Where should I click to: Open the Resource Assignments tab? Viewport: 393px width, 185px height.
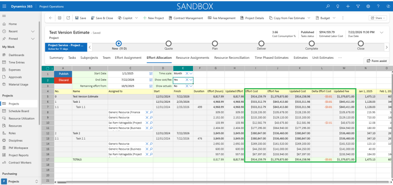[193, 58]
